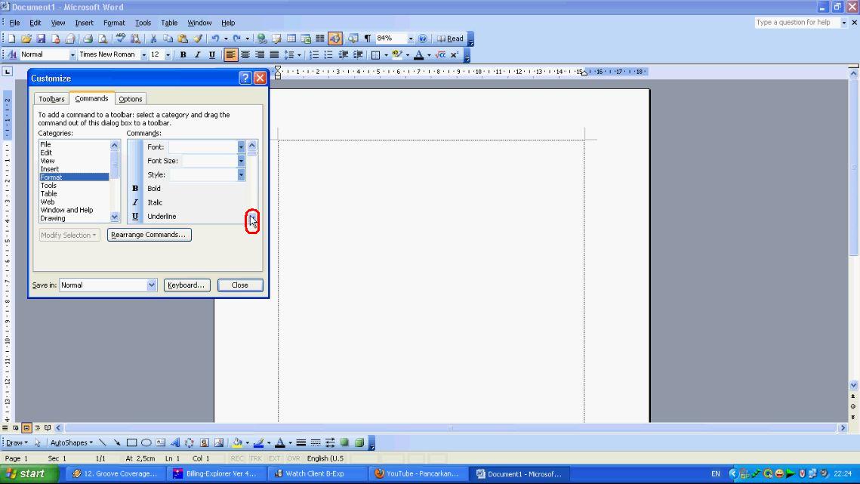Toggle Bold on the Formatting toolbar
Viewport: 860px width, 484px height.
[183, 54]
